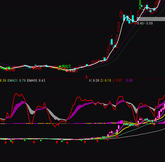Image resolution: width=165 pixels, height=162 pixels.
Task: Click the leftmost red star 买进 marker
Action: (7, 70)
